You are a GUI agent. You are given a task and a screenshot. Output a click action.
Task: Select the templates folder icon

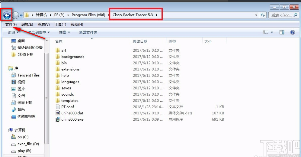pos(58,100)
